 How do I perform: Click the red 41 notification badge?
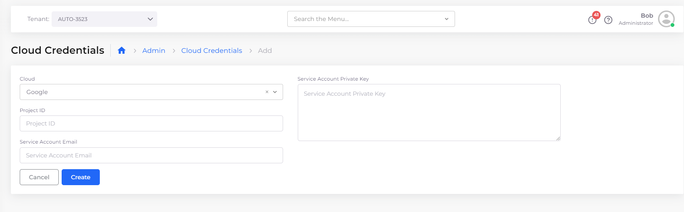coord(596,15)
